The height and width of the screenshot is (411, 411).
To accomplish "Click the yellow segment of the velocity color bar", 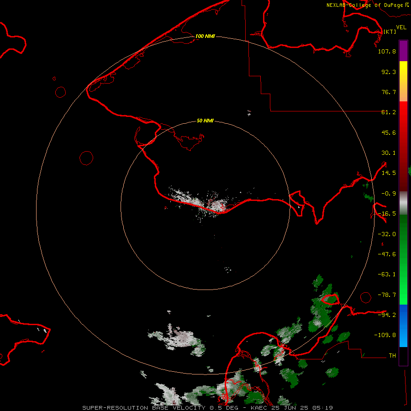I will (x=403, y=71).
